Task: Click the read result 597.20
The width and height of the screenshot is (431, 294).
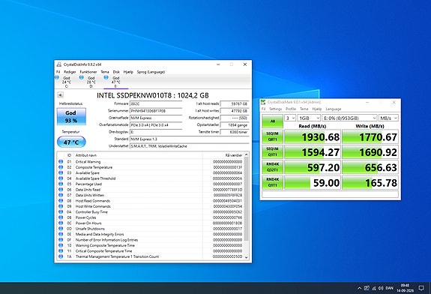Action: [313, 167]
